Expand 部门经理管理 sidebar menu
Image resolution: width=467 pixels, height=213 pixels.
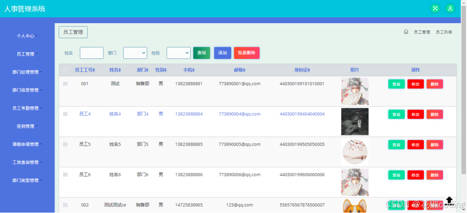coord(27,72)
